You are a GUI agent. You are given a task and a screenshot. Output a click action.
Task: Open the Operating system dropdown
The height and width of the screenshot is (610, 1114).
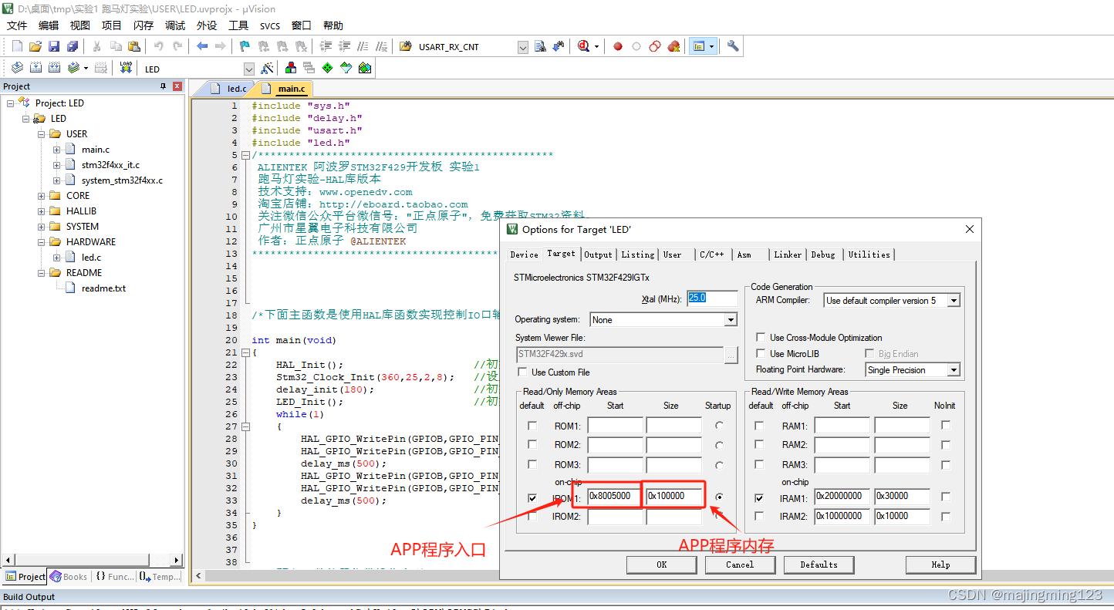(728, 319)
